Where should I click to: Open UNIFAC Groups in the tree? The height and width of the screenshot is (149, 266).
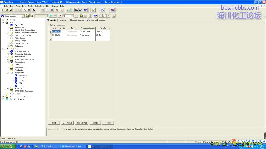pos(21,43)
